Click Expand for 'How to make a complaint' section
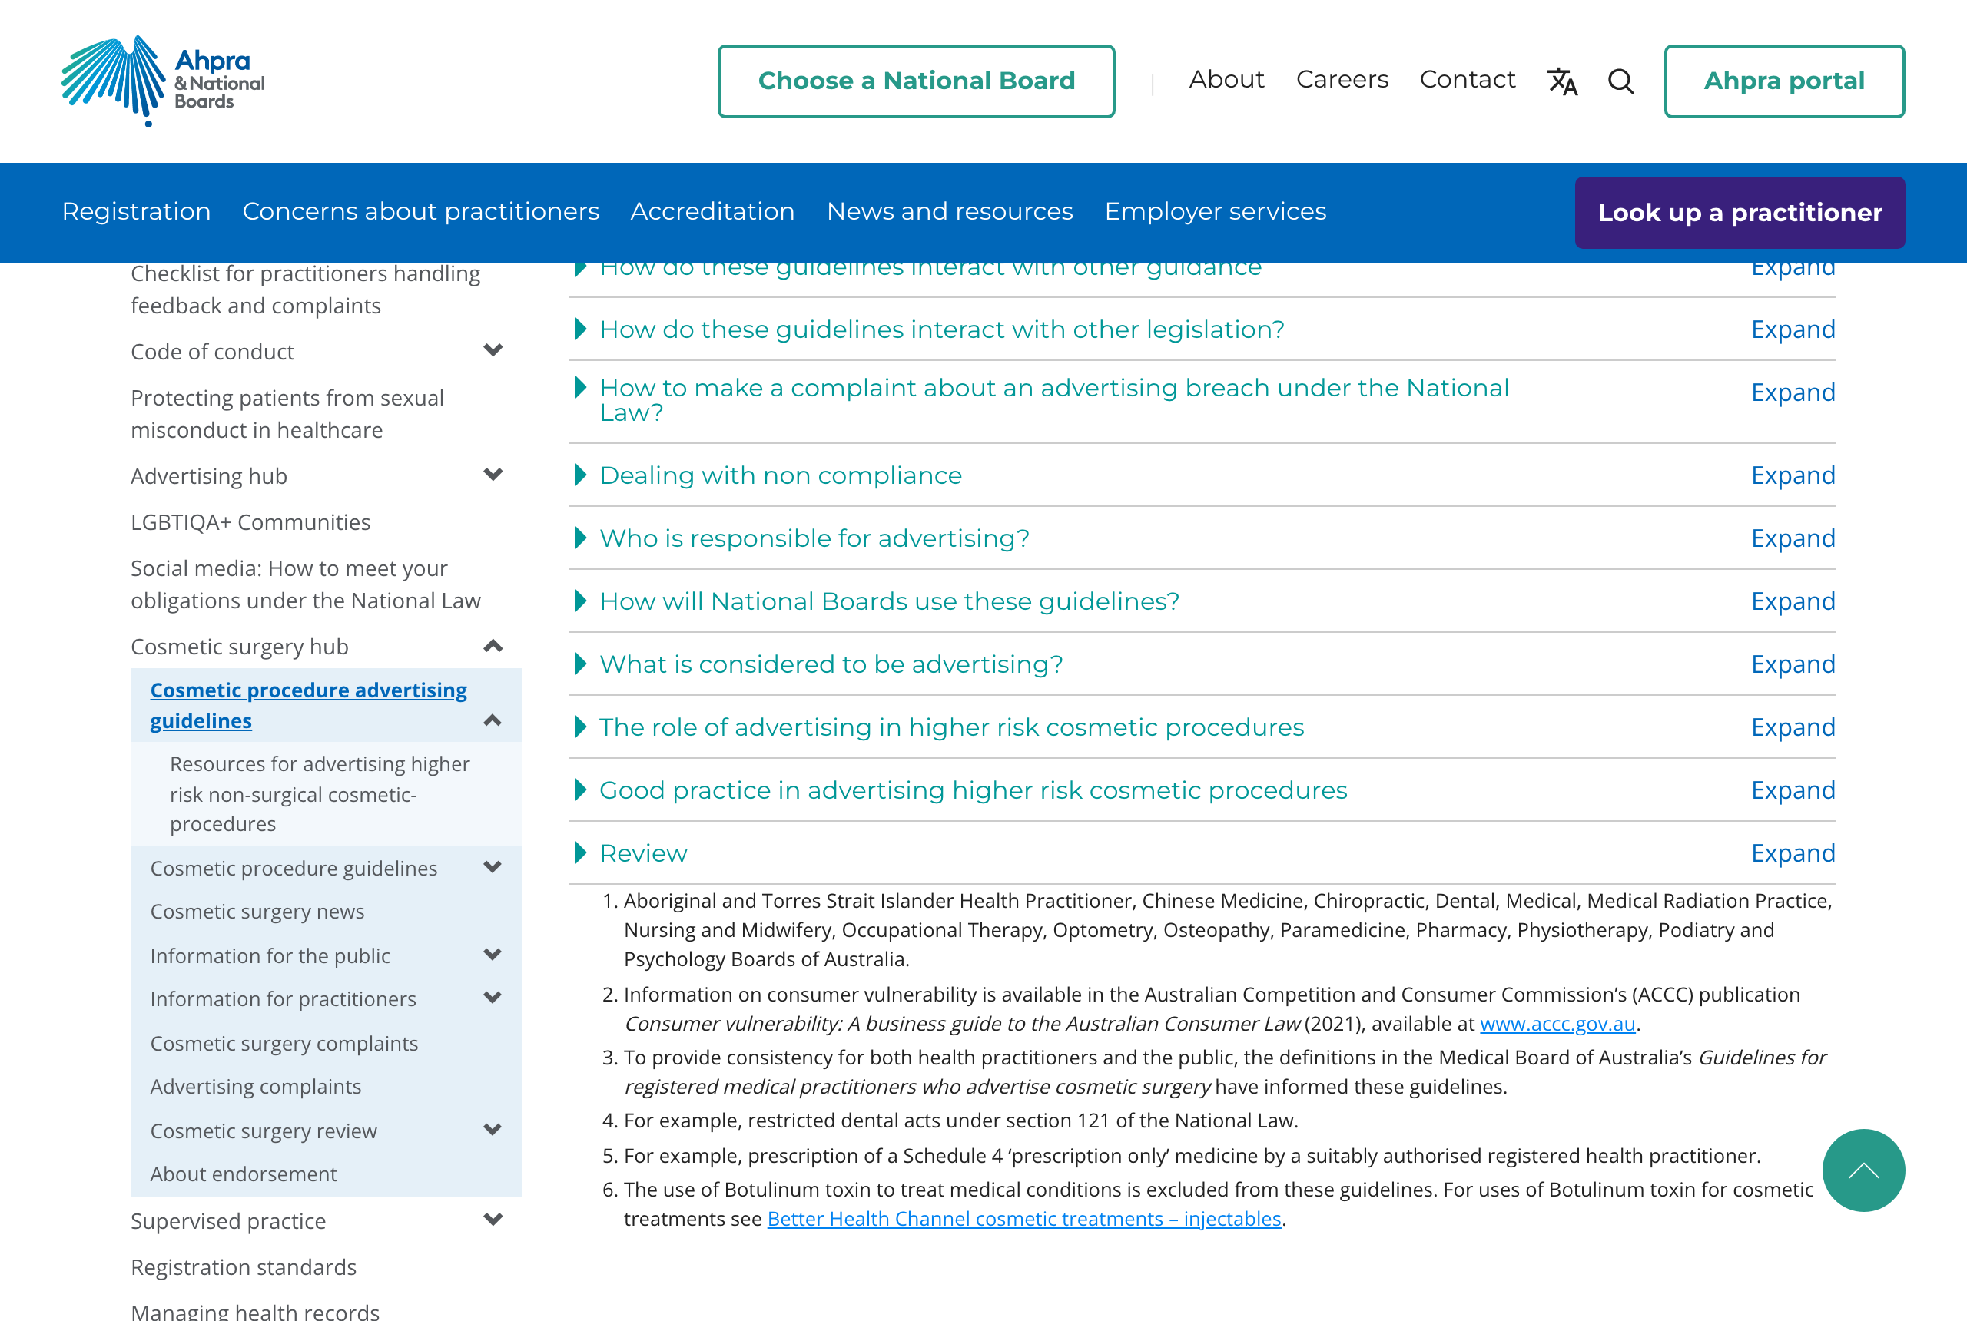 point(1793,392)
